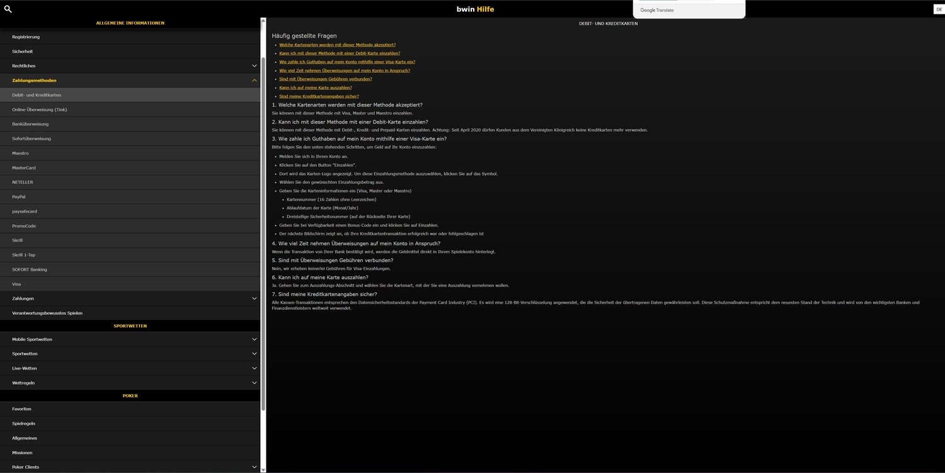
Task: Expand the Live-Wetten chevron
Action: [255, 368]
